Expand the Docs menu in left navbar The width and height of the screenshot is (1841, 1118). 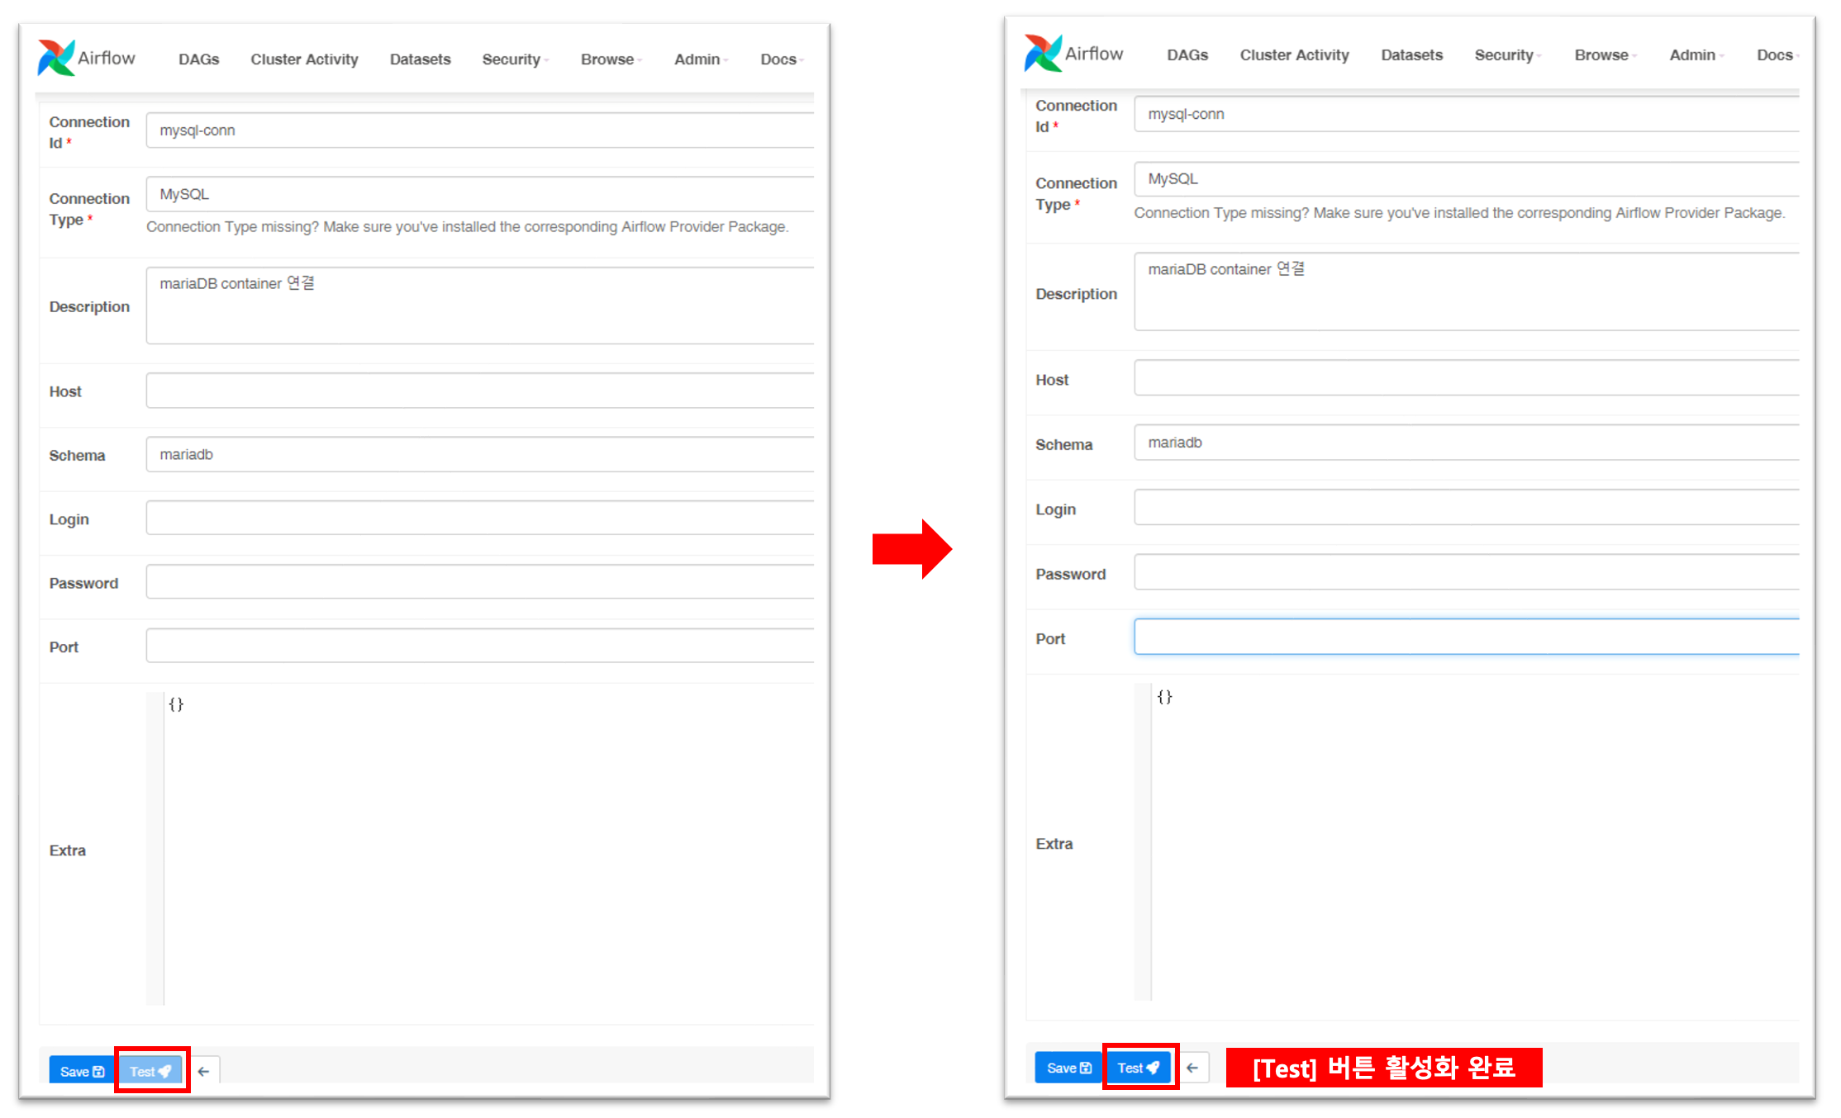click(x=781, y=59)
